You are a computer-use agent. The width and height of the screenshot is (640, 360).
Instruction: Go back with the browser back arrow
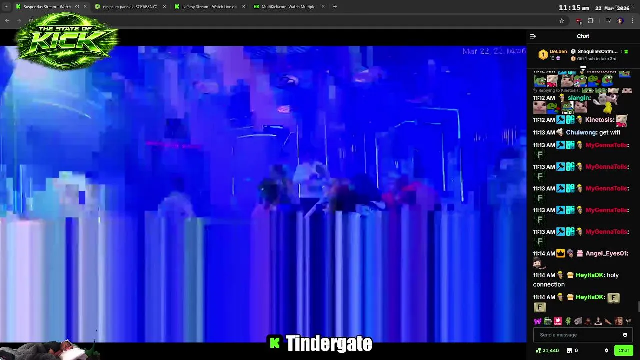point(7,21)
